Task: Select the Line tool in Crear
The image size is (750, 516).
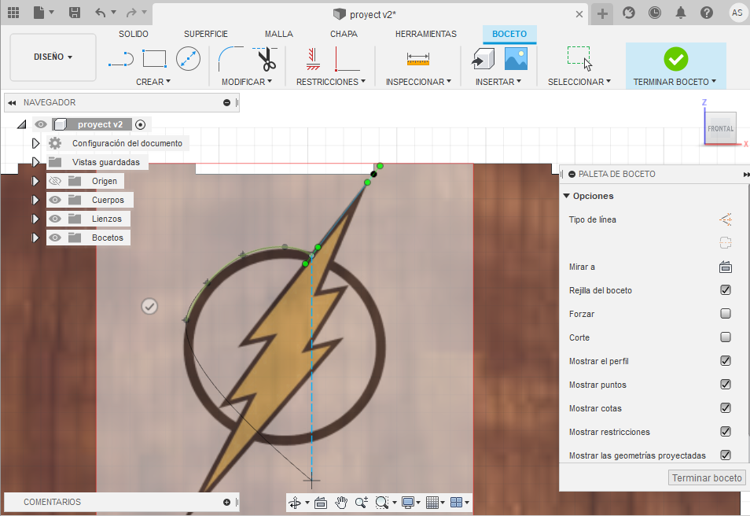Action: tap(121, 59)
